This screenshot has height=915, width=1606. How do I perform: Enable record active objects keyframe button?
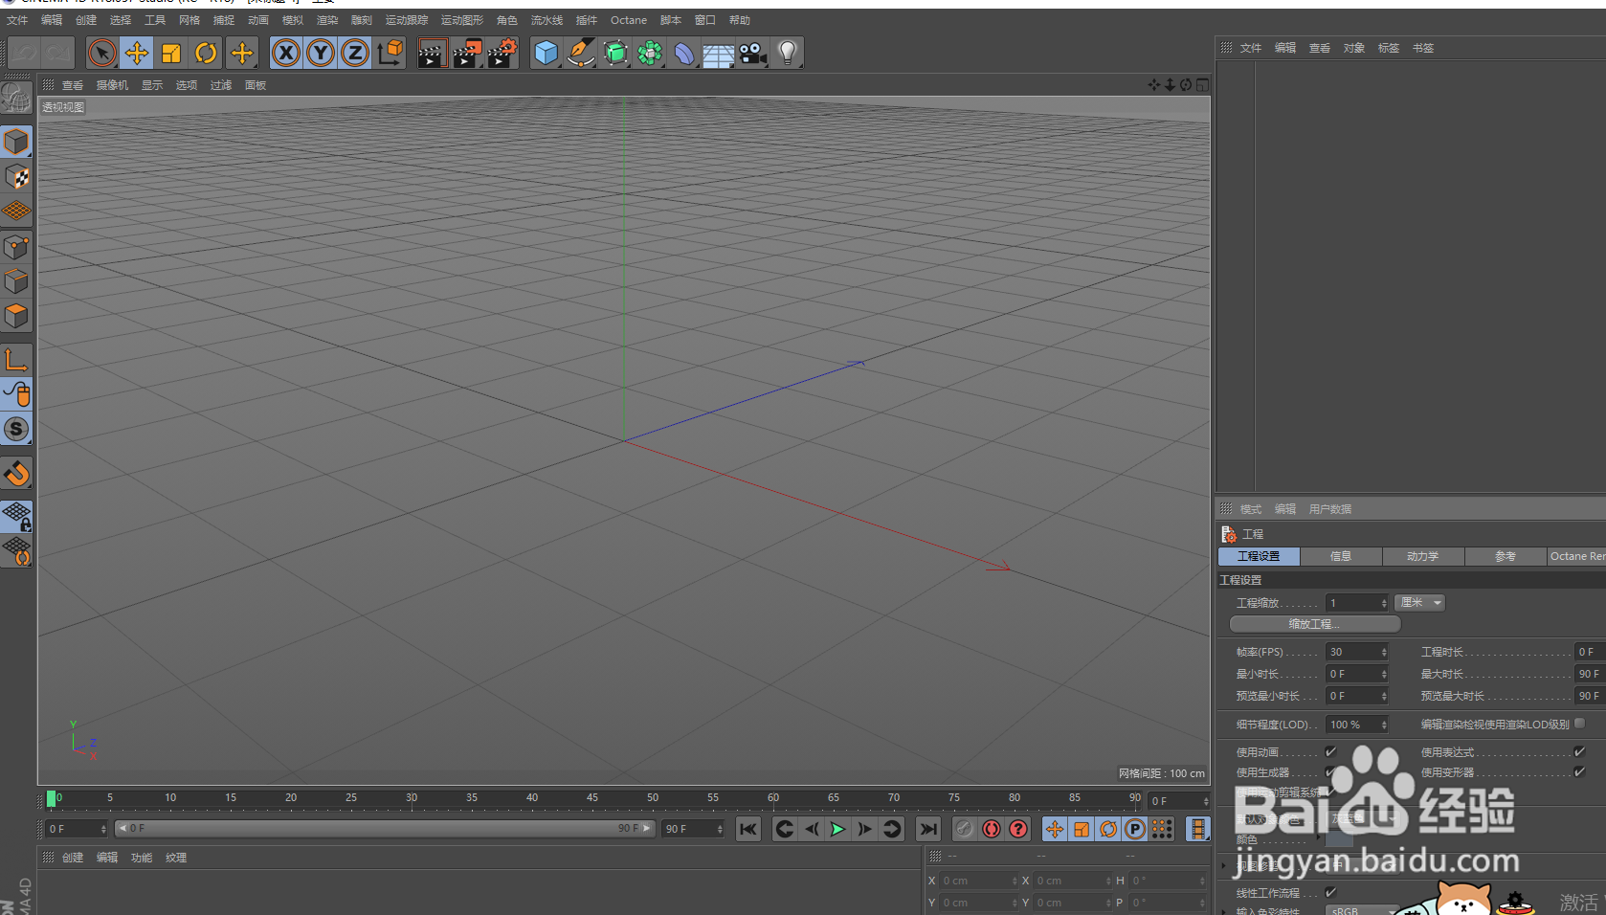point(992,829)
